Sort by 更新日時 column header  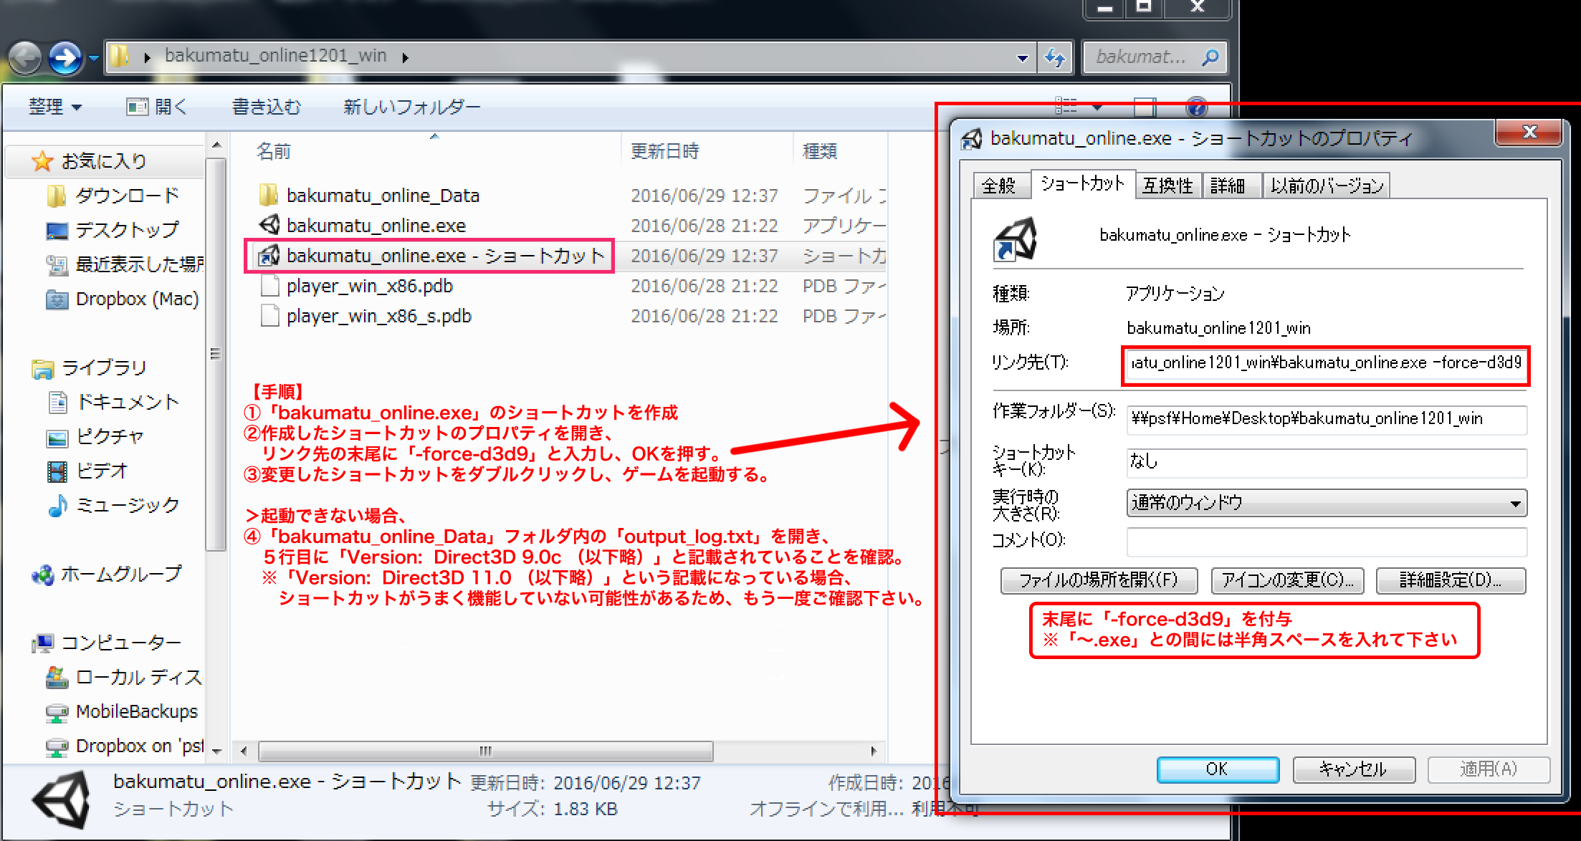664,151
